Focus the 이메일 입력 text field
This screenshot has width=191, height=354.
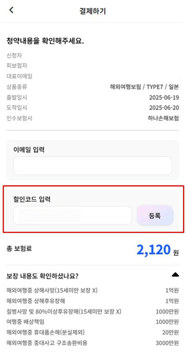93,166
